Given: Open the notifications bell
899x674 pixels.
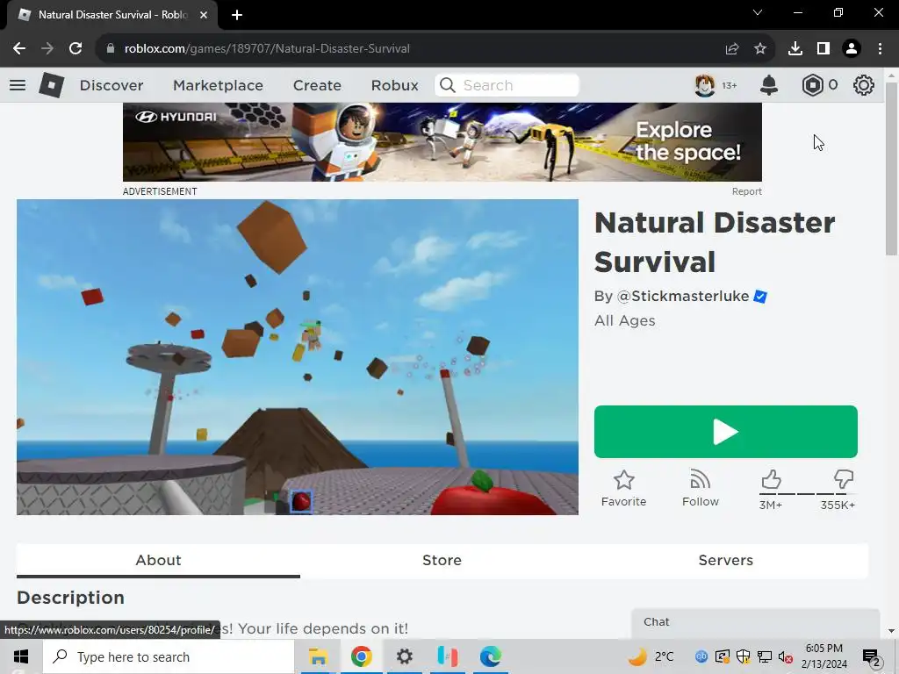Looking at the screenshot, I should click(769, 85).
